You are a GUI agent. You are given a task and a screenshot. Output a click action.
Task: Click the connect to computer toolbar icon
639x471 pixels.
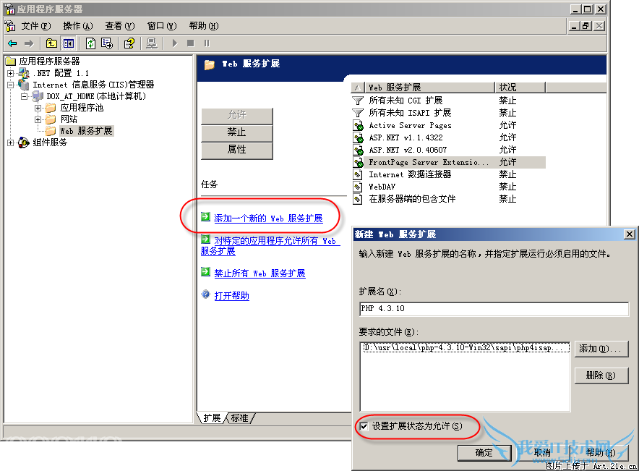[152, 43]
